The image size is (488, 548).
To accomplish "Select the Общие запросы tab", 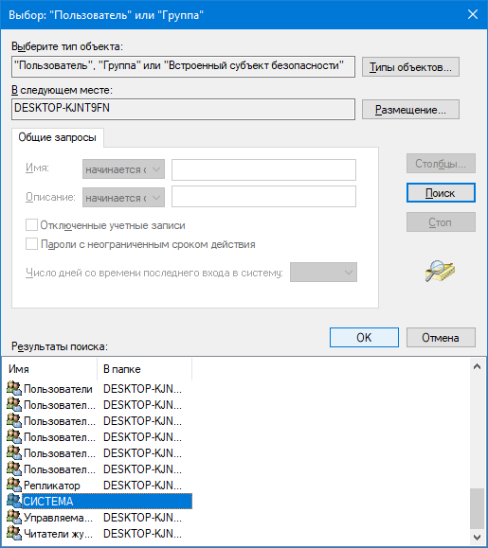I will pyautogui.click(x=58, y=137).
